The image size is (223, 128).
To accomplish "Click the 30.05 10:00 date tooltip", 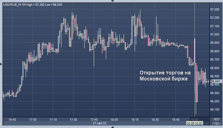I will click(x=194, y=123).
